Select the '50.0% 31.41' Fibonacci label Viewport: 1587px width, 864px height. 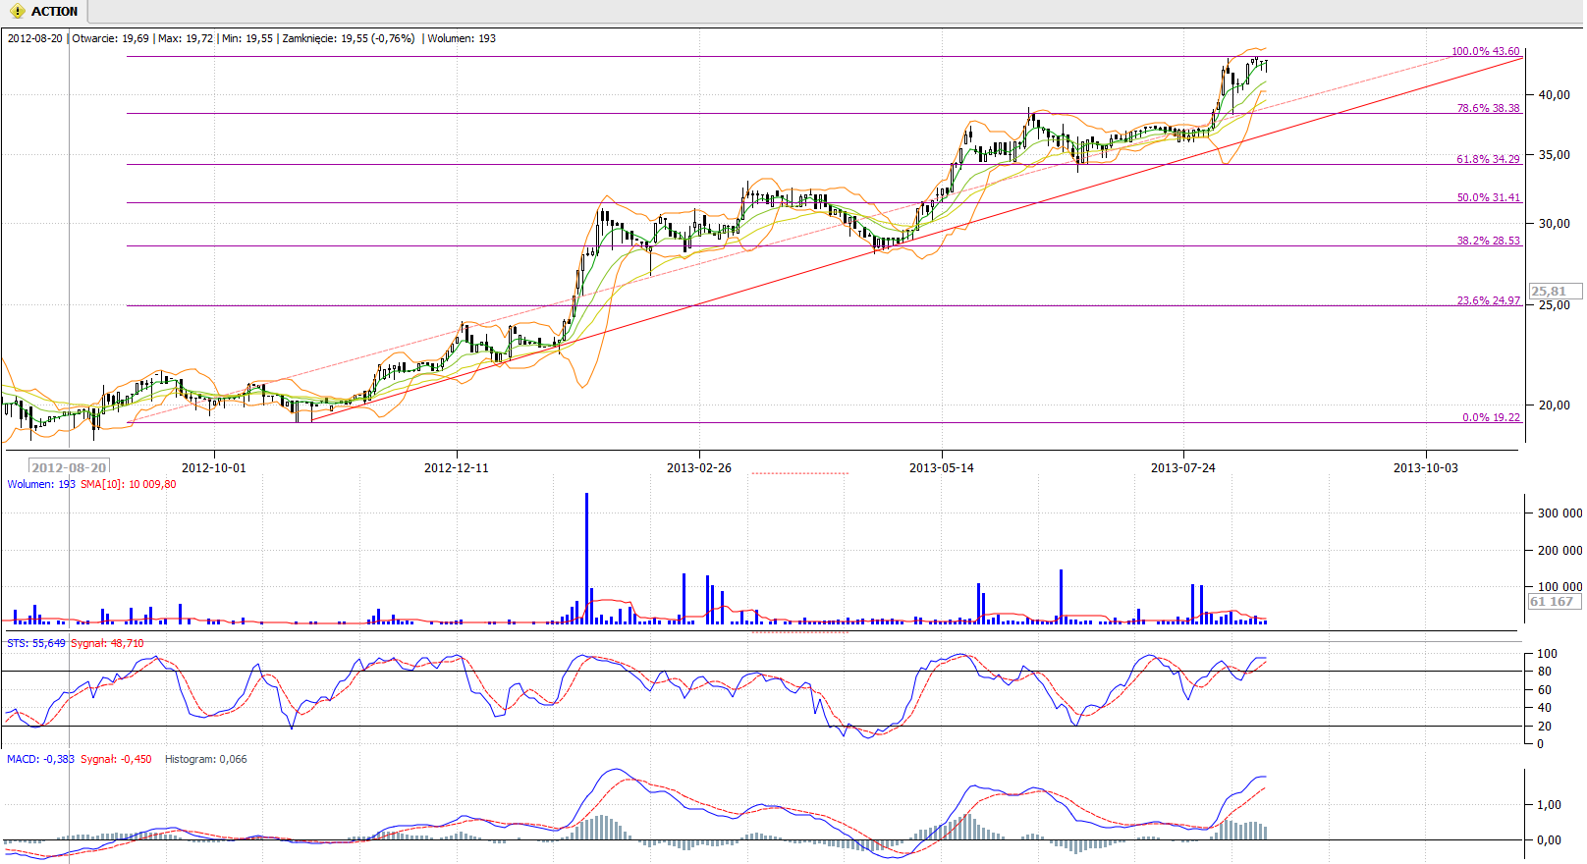click(1488, 197)
